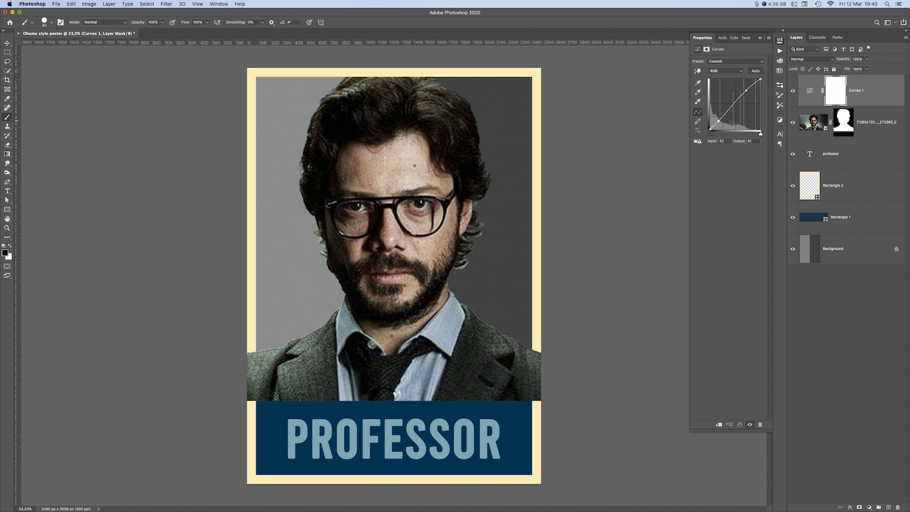
Task: Select the Move tool
Action: [x=7, y=43]
